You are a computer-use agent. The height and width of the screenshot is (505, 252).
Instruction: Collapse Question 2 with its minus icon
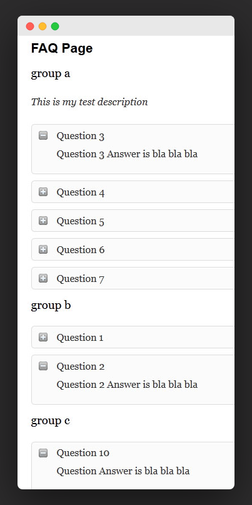click(x=43, y=366)
